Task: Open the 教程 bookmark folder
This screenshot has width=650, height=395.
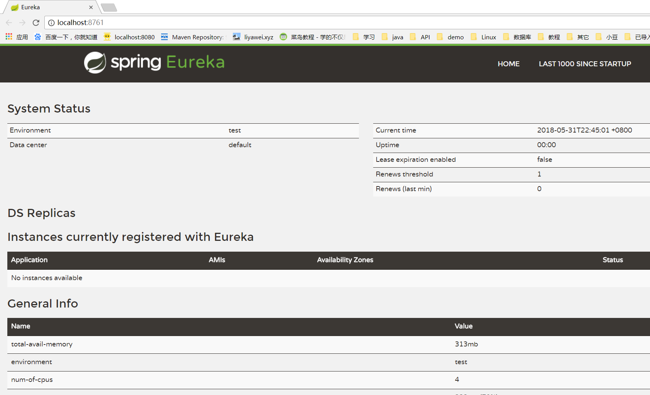Action: tap(549, 37)
